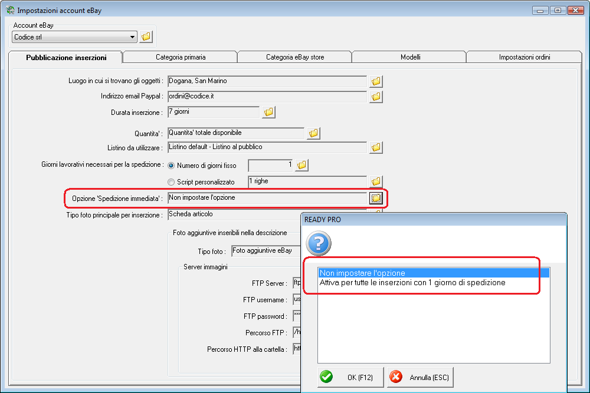Viewport: 590px width, 393px height.
Task: Confirm with OK (F12) button
Action: tap(350, 377)
